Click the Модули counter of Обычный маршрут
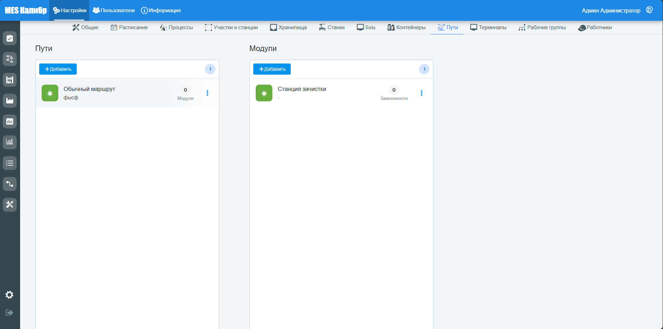The image size is (663, 329). tap(185, 93)
